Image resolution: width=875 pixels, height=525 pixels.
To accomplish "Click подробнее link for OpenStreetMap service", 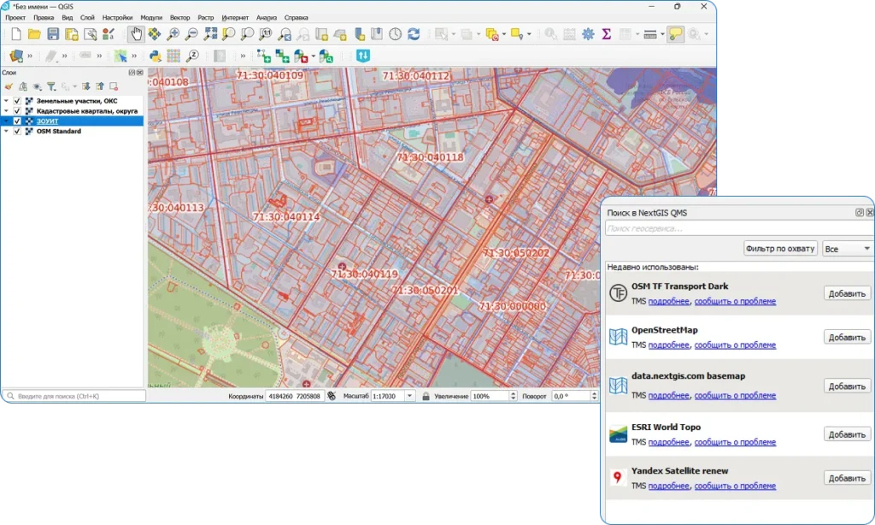I will pyautogui.click(x=668, y=344).
